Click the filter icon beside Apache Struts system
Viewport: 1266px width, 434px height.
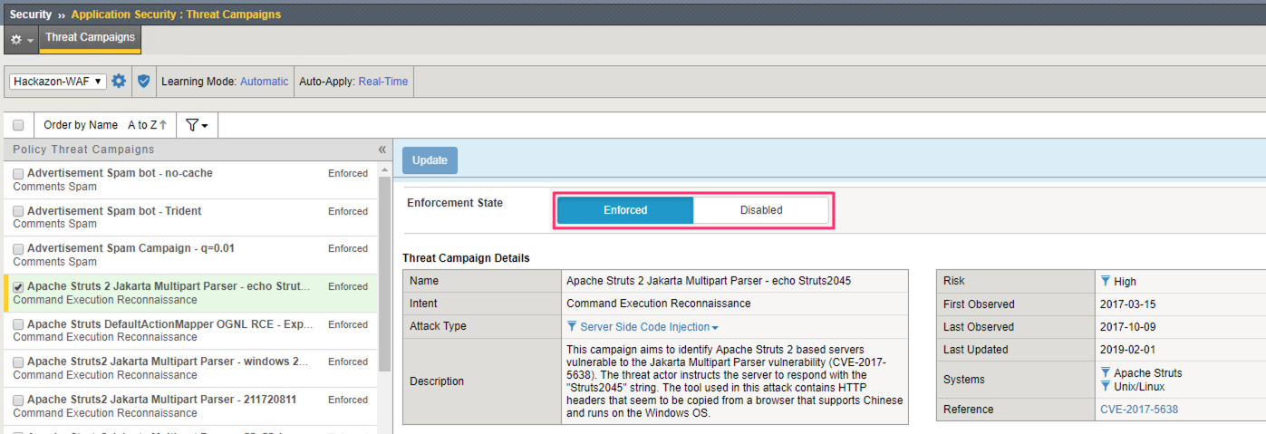1106,372
